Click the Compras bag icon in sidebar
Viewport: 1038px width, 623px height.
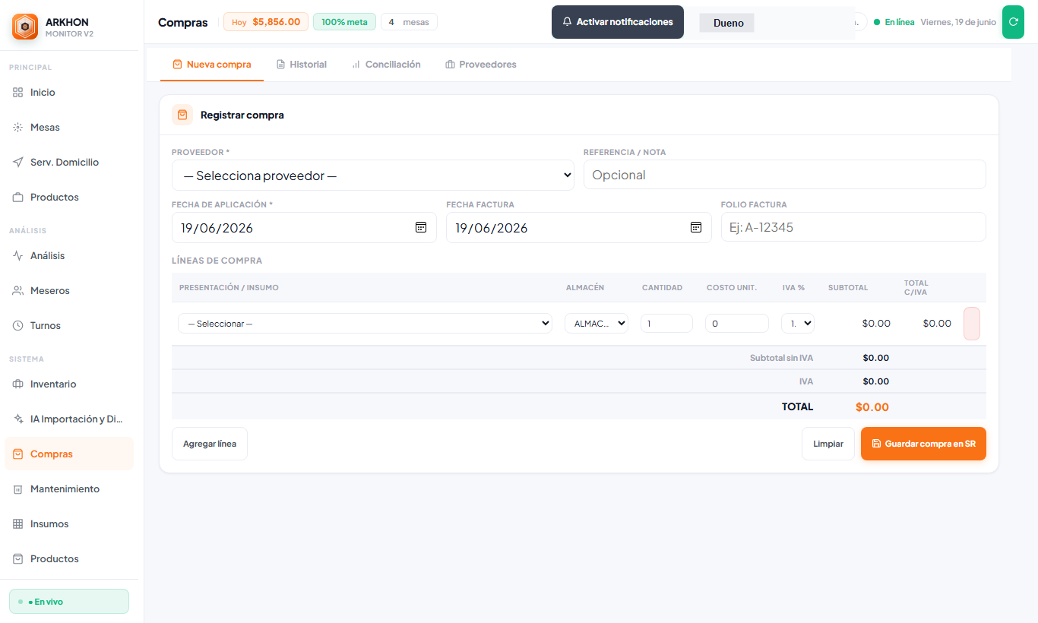[x=18, y=454]
